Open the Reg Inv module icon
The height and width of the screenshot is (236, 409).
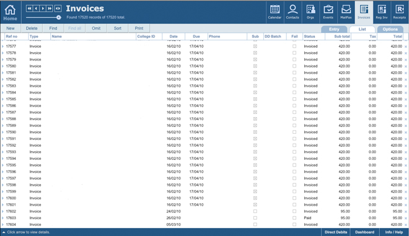click(382, 12)
